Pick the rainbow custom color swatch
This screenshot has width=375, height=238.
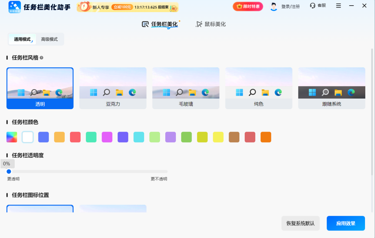point(12,137)
